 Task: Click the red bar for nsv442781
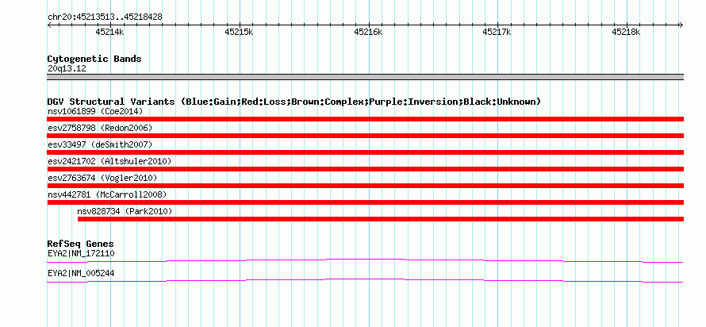[x=365, y=202]
